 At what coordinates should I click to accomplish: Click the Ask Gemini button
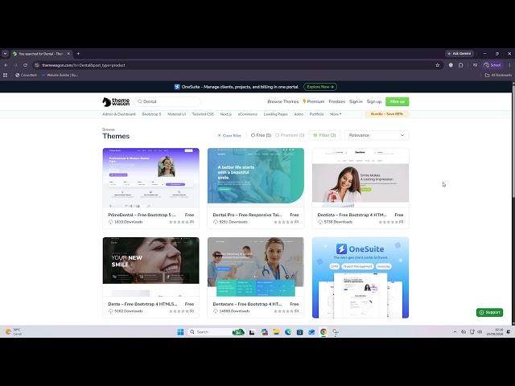coord(459,54)
